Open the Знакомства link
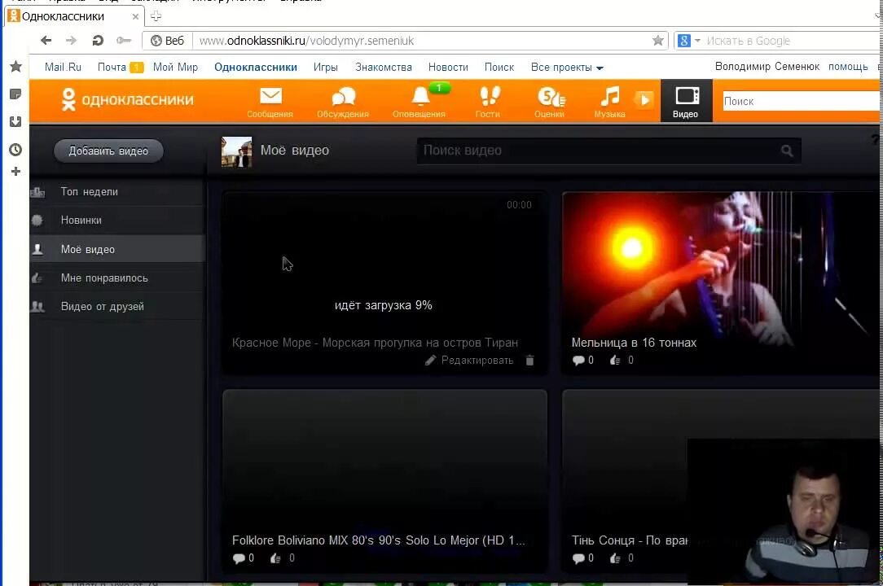The width and height of the screenshot is (883, 586). [x=384, y=67]
